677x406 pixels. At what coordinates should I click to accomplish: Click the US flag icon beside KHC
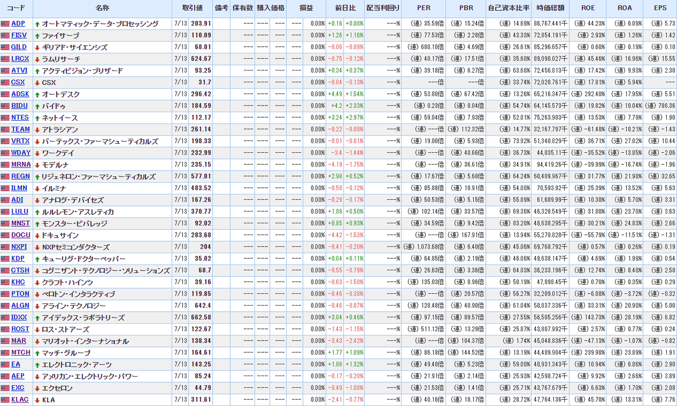pos(6,282)
